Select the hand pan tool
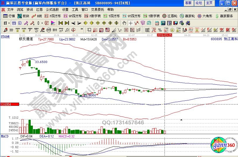Image resolution: width=238 pixels, height=157 pixels. point(124,23)
